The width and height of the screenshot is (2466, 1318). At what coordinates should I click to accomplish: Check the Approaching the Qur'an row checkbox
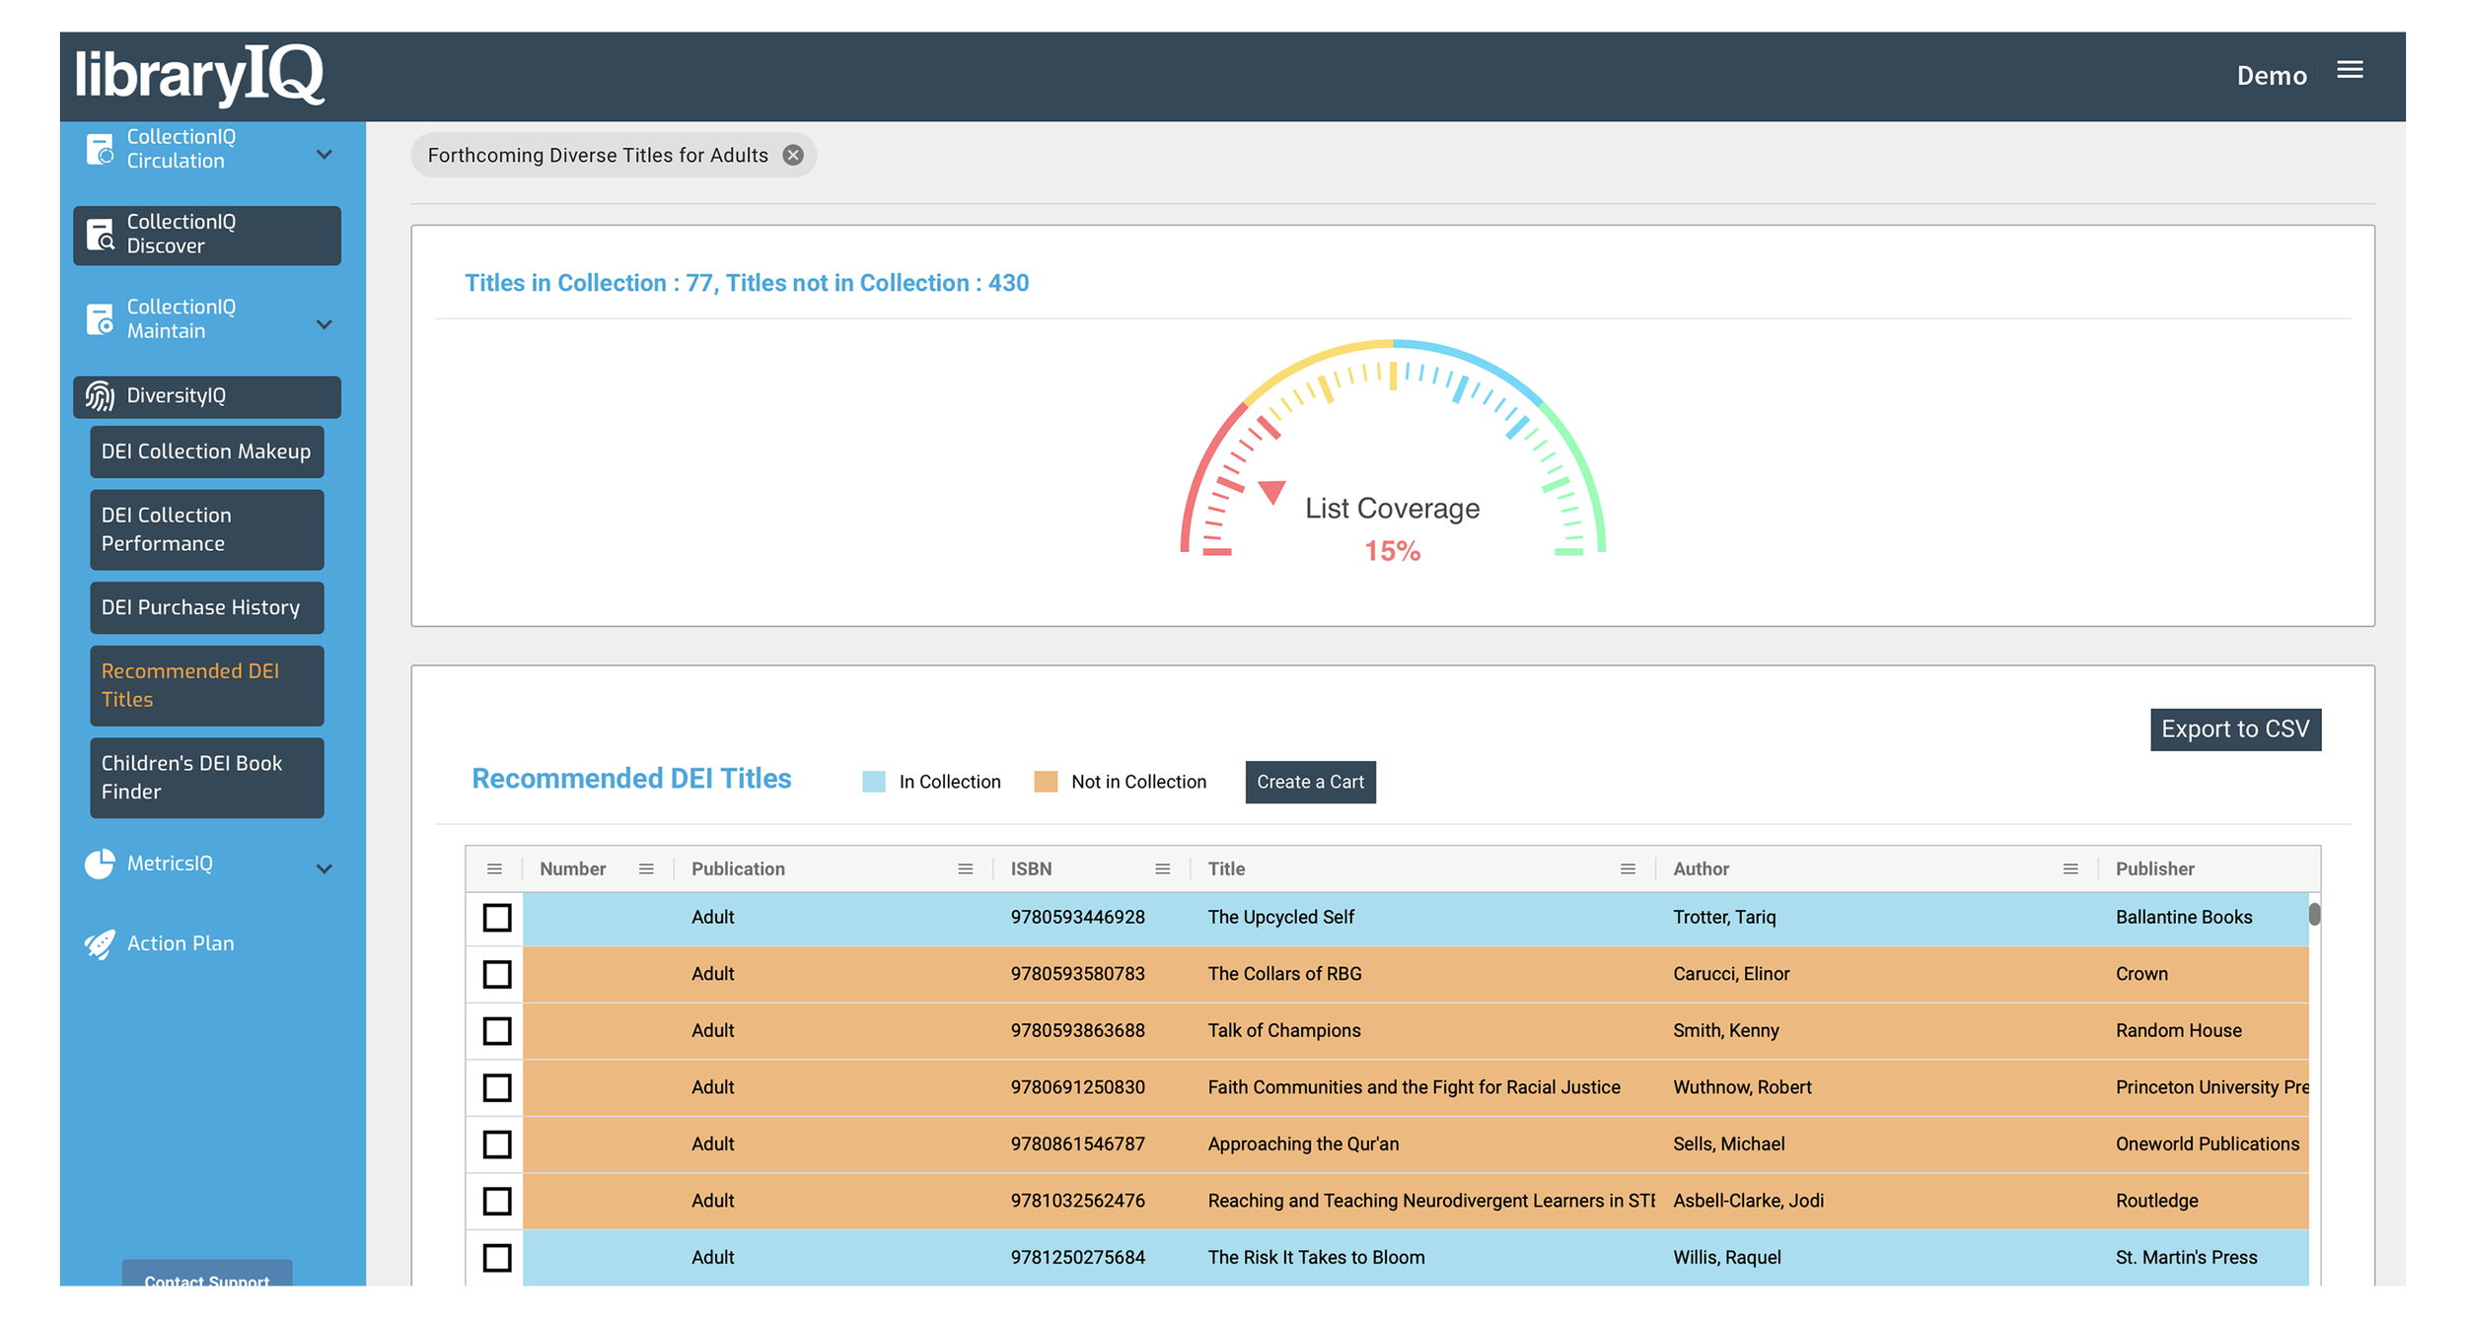(x=497, y=1145)
